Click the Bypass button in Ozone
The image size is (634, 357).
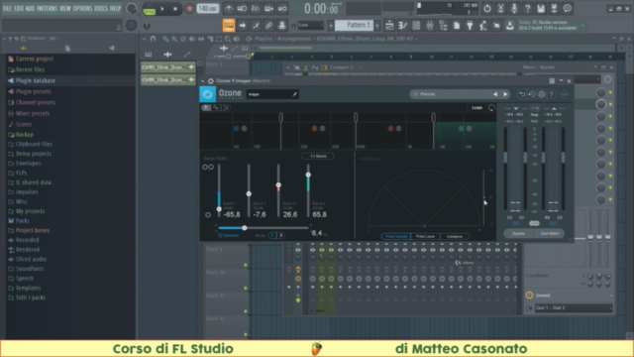[518, 234]
